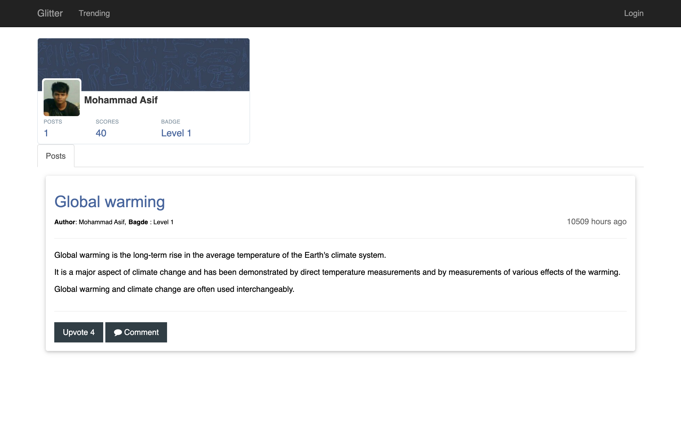Open the Trending page

94,13
